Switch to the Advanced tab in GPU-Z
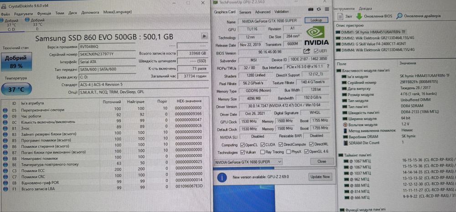456x212 pixels. tap(263, 12)
